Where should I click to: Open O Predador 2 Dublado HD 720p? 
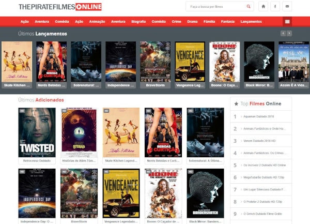pos(263,202)
